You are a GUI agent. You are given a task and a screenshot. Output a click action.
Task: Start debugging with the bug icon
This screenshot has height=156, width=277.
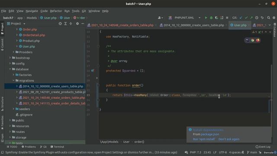(211, 18)
